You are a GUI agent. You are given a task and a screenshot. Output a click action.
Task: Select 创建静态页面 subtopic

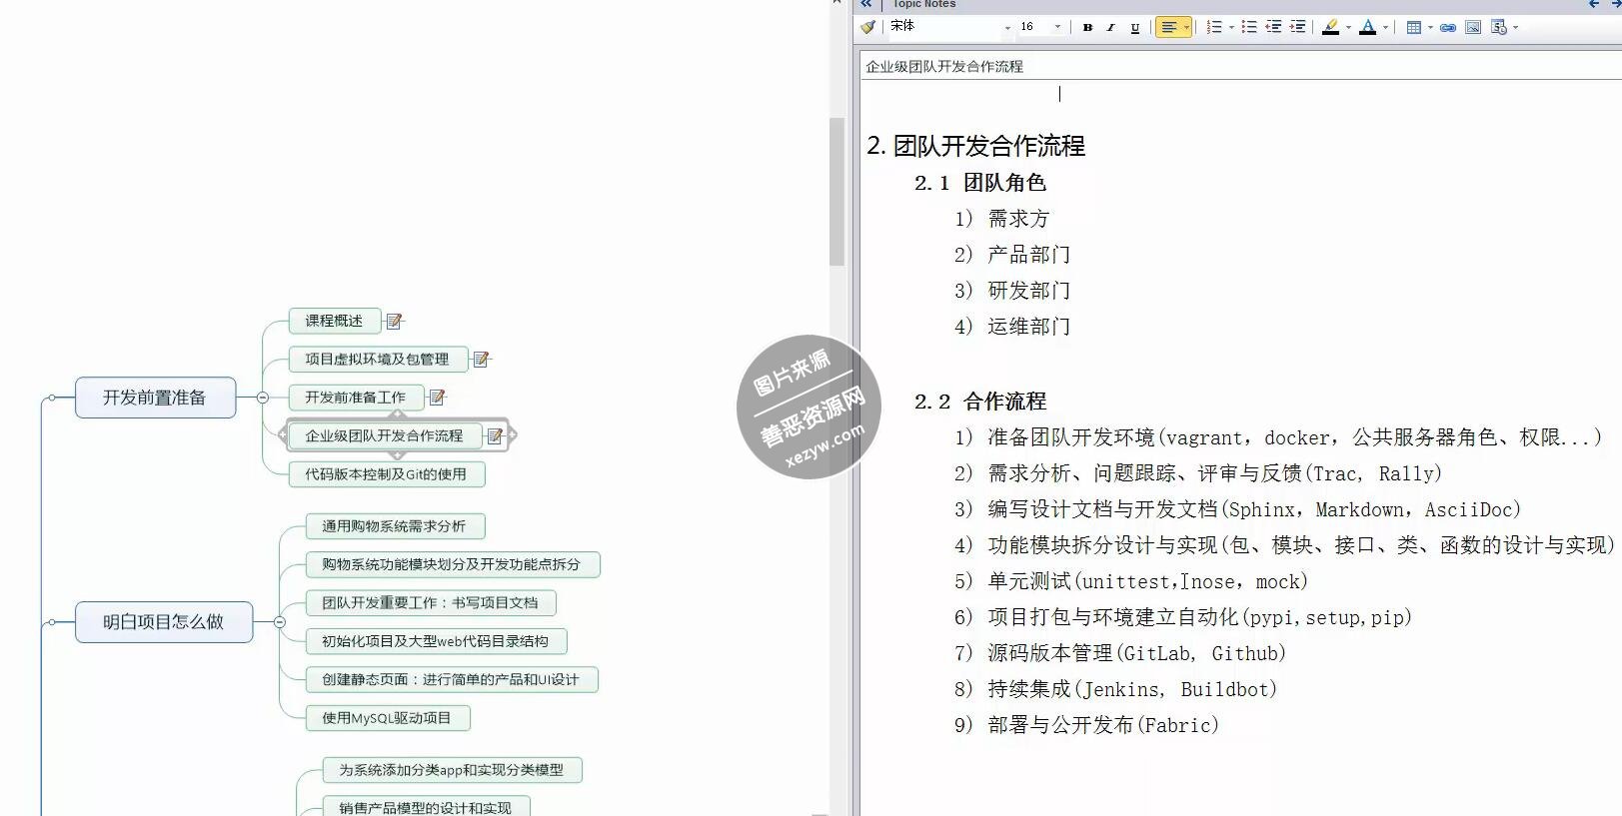pos(451,680)
